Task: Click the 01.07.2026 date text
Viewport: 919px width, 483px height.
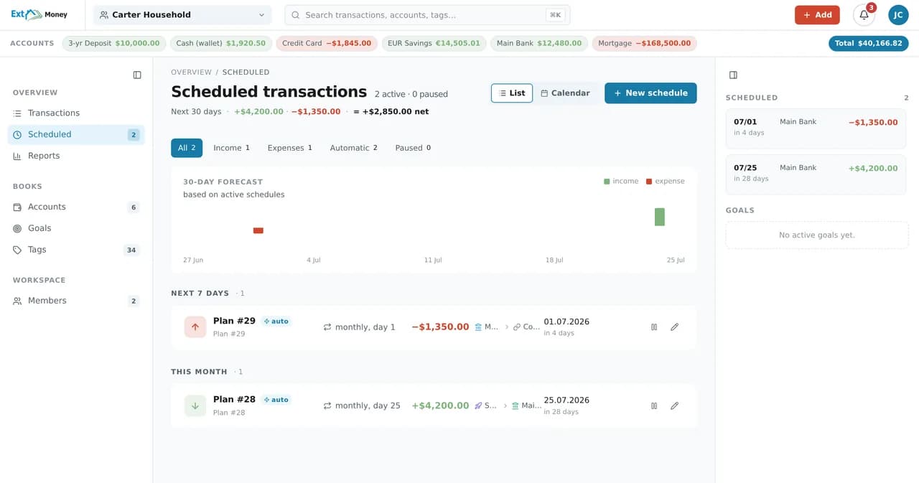Action: pyautogui.click(x=566, y=322)
